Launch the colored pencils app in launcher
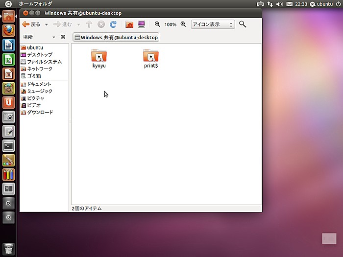 click(8, 175)
